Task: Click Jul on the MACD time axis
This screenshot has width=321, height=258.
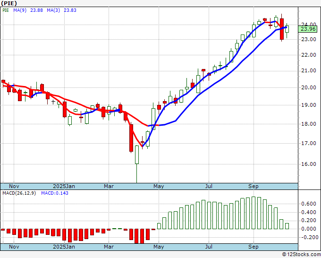Action: pyautogui.click(x=209, y=247)
